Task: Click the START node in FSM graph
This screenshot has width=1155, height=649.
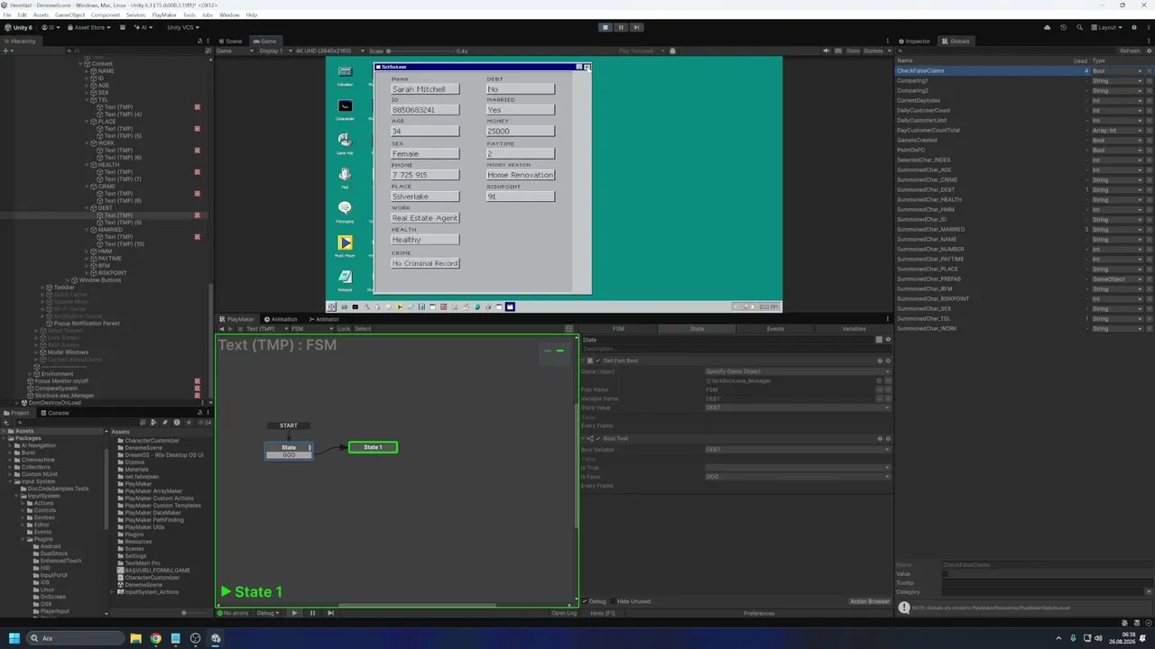Action: click(289, 425)
